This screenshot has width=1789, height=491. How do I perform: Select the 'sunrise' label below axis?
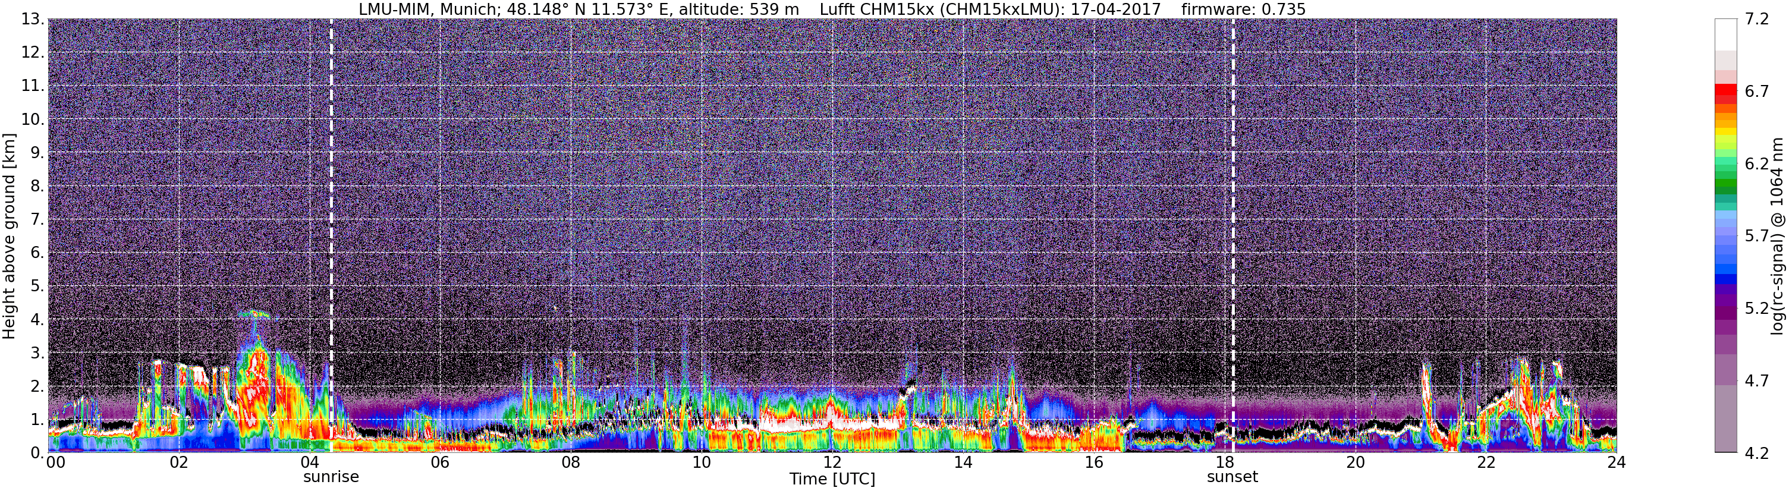(x=331, y=477)
